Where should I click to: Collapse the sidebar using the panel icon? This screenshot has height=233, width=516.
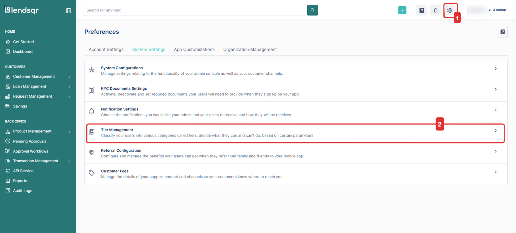[x=69, y=11]
